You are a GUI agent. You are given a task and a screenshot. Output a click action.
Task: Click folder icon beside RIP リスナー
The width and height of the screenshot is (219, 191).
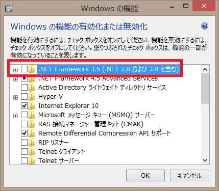point(32,143)
